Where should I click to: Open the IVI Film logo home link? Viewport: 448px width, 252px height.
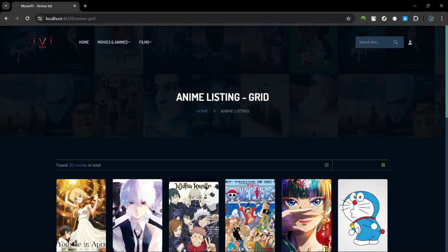[x=42, y=42]
